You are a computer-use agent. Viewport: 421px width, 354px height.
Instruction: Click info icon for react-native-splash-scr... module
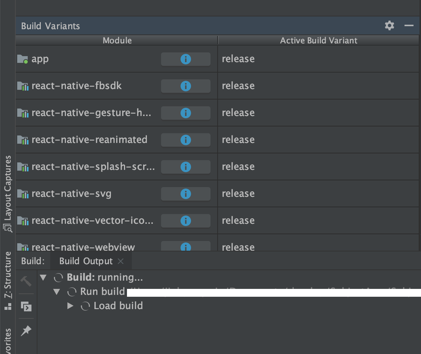click(185, 167)
